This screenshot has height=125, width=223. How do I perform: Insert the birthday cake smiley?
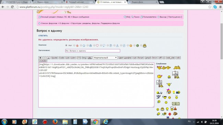tap(162, 109)
